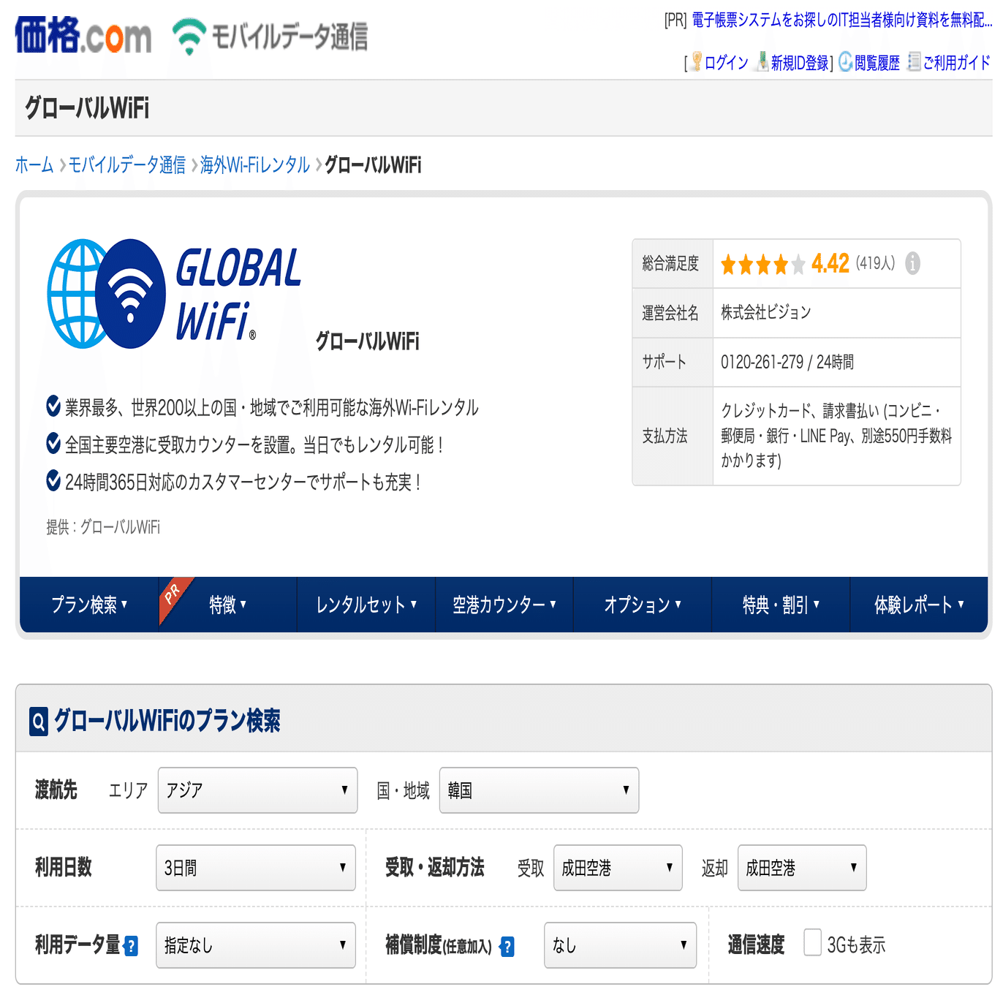Viewport: 1003px width, 1003px height.
Task: Click the magnifier icon on plan search header
Action: tap(38, 722)
